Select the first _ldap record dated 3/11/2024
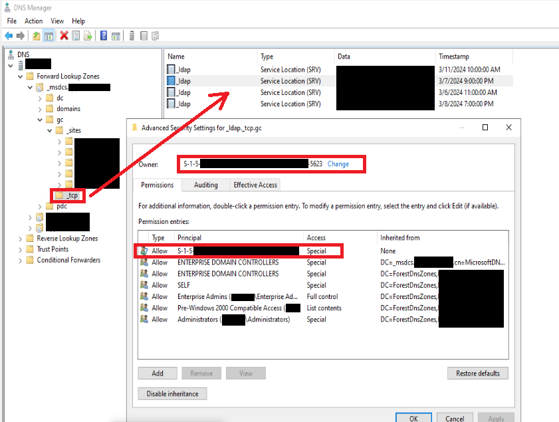 tap(340, 70)
